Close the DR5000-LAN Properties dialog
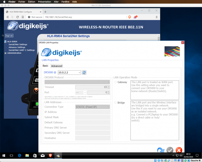The height and width of the screenshot is (162, 202). point(183,42)
